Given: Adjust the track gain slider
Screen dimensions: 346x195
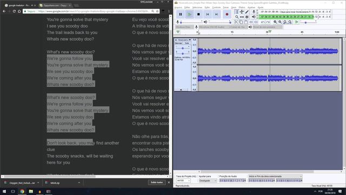Looking at the screenshot, I should [183, 48].
